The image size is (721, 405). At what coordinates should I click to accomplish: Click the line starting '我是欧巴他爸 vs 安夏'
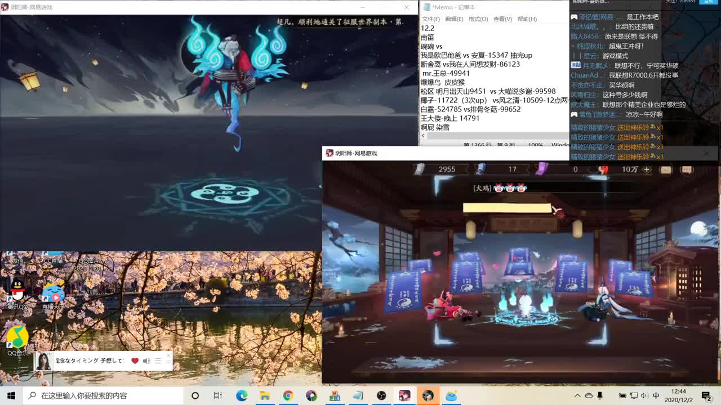[x=476, y=55]
